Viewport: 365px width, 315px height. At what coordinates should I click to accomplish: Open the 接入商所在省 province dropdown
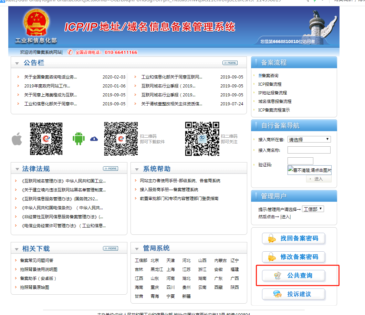pyautogui.click(x=309, y=139)
